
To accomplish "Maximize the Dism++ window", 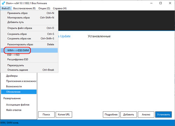I will [x=161, y=3].
